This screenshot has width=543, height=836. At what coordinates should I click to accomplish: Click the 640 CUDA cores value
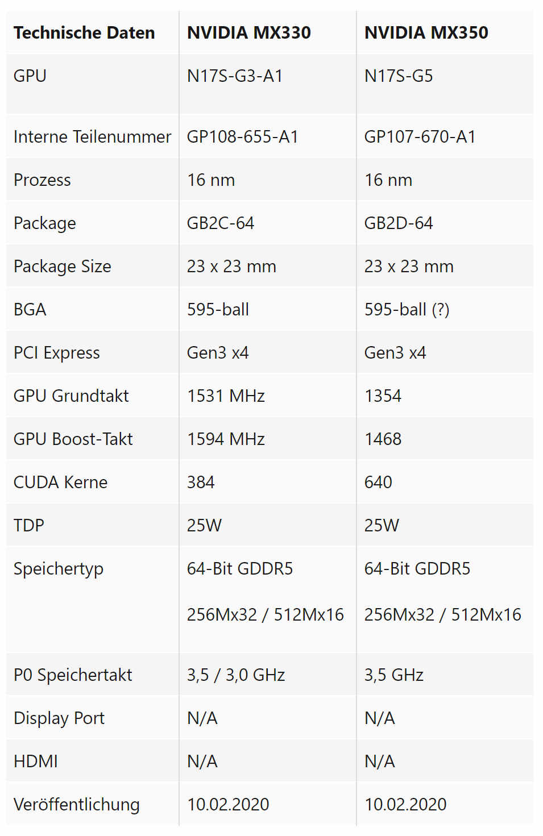coord(378,483)
